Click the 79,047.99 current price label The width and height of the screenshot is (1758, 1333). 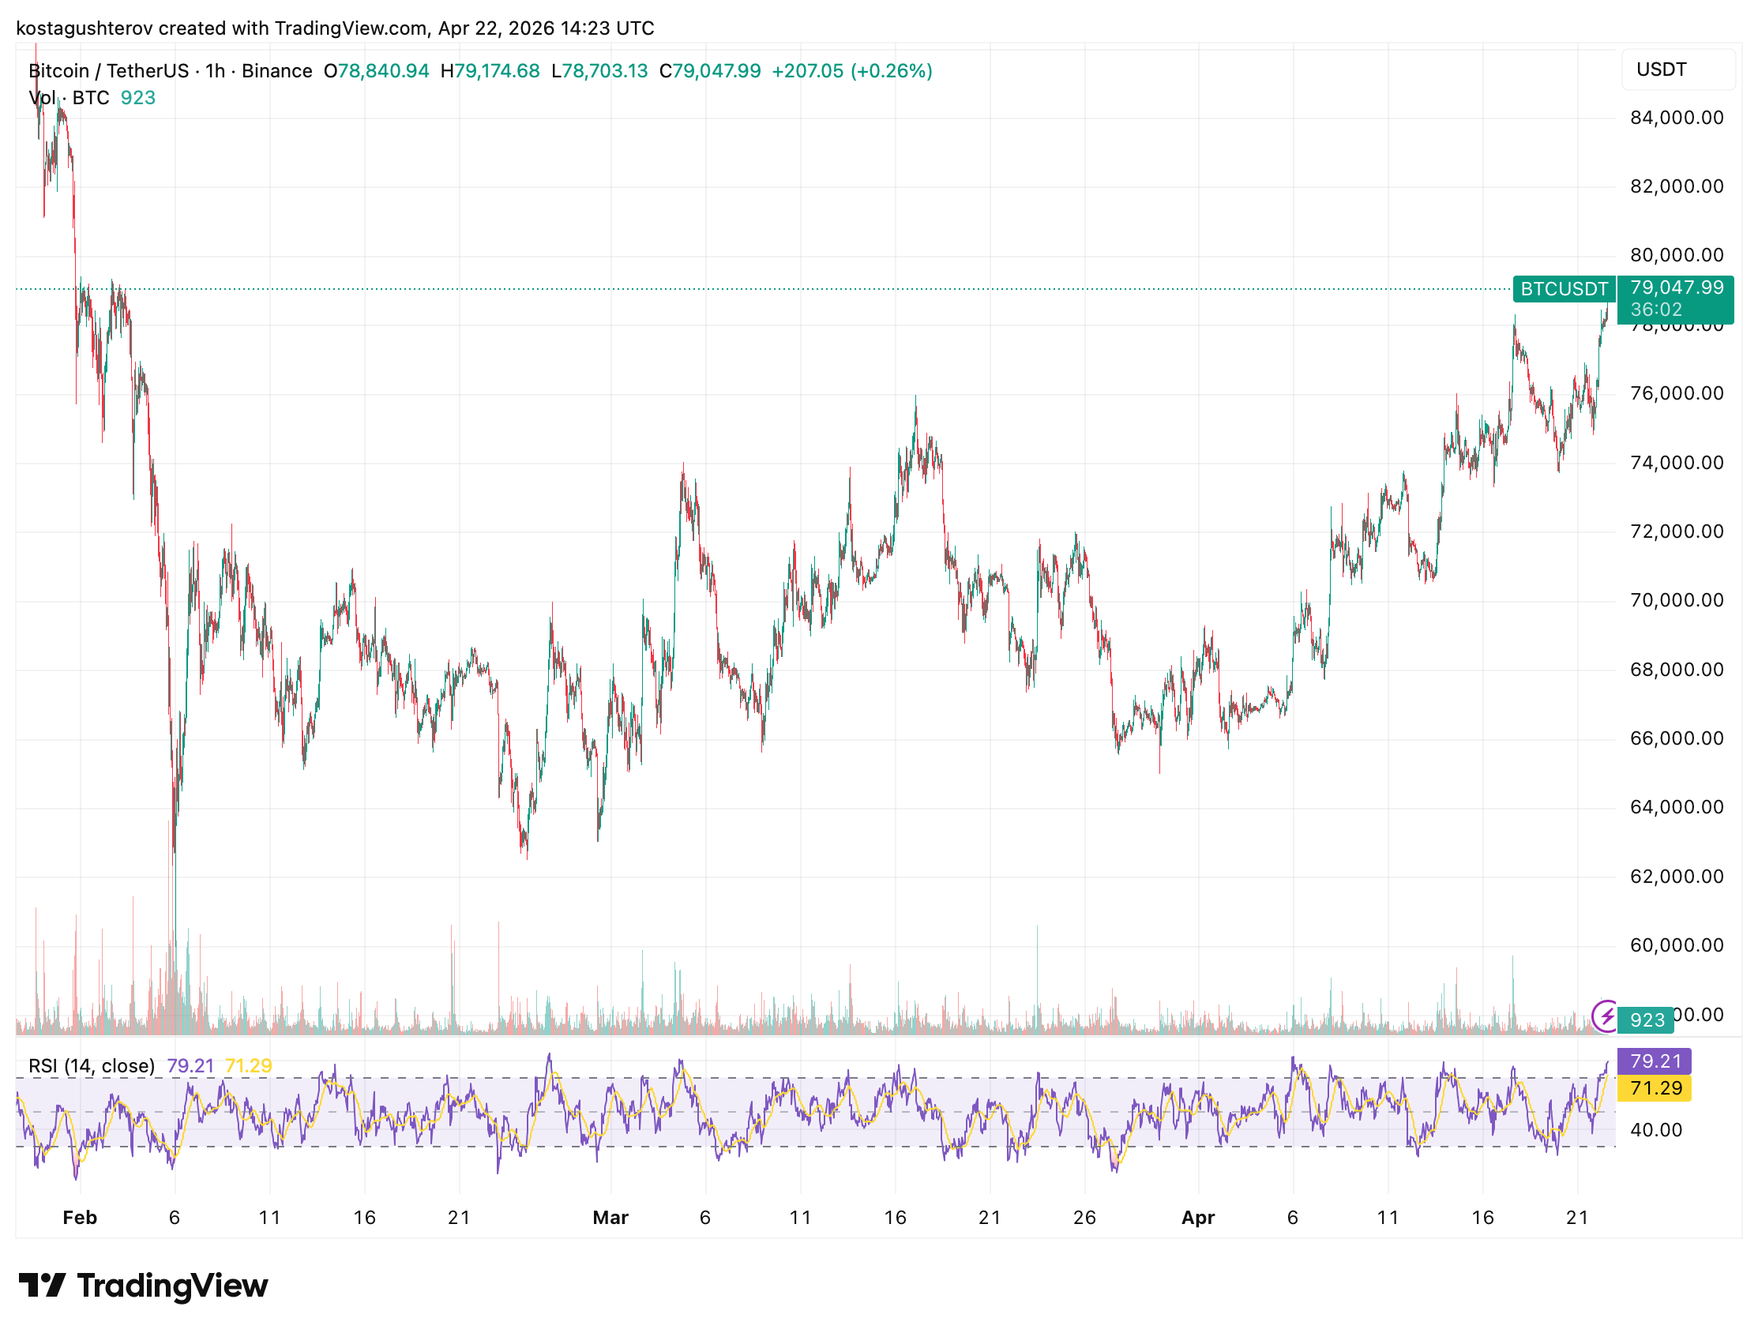click(x=1676, y=287)
